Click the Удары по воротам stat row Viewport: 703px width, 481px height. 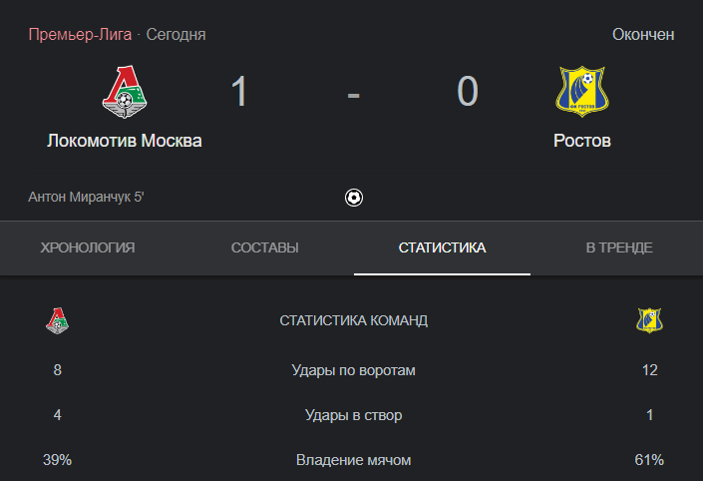[353, 370]
